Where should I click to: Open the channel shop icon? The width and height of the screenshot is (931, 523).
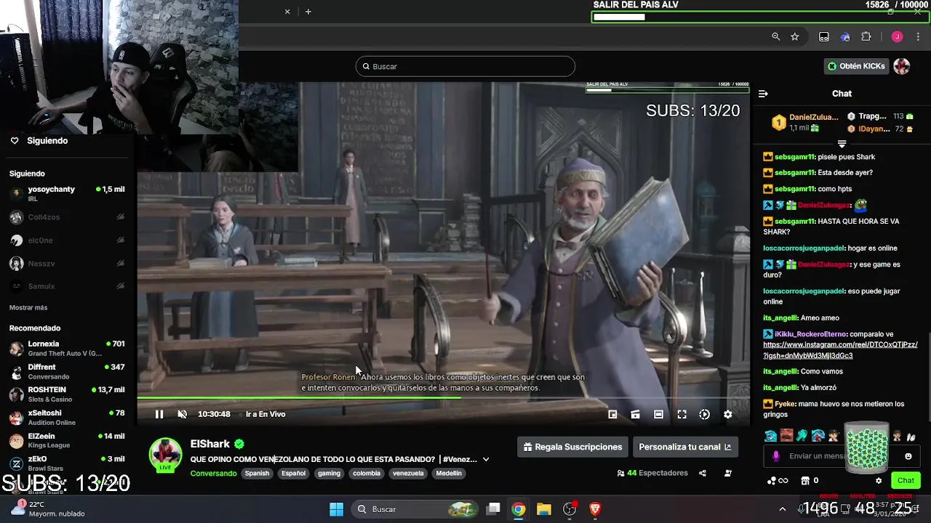click(805, 480)
